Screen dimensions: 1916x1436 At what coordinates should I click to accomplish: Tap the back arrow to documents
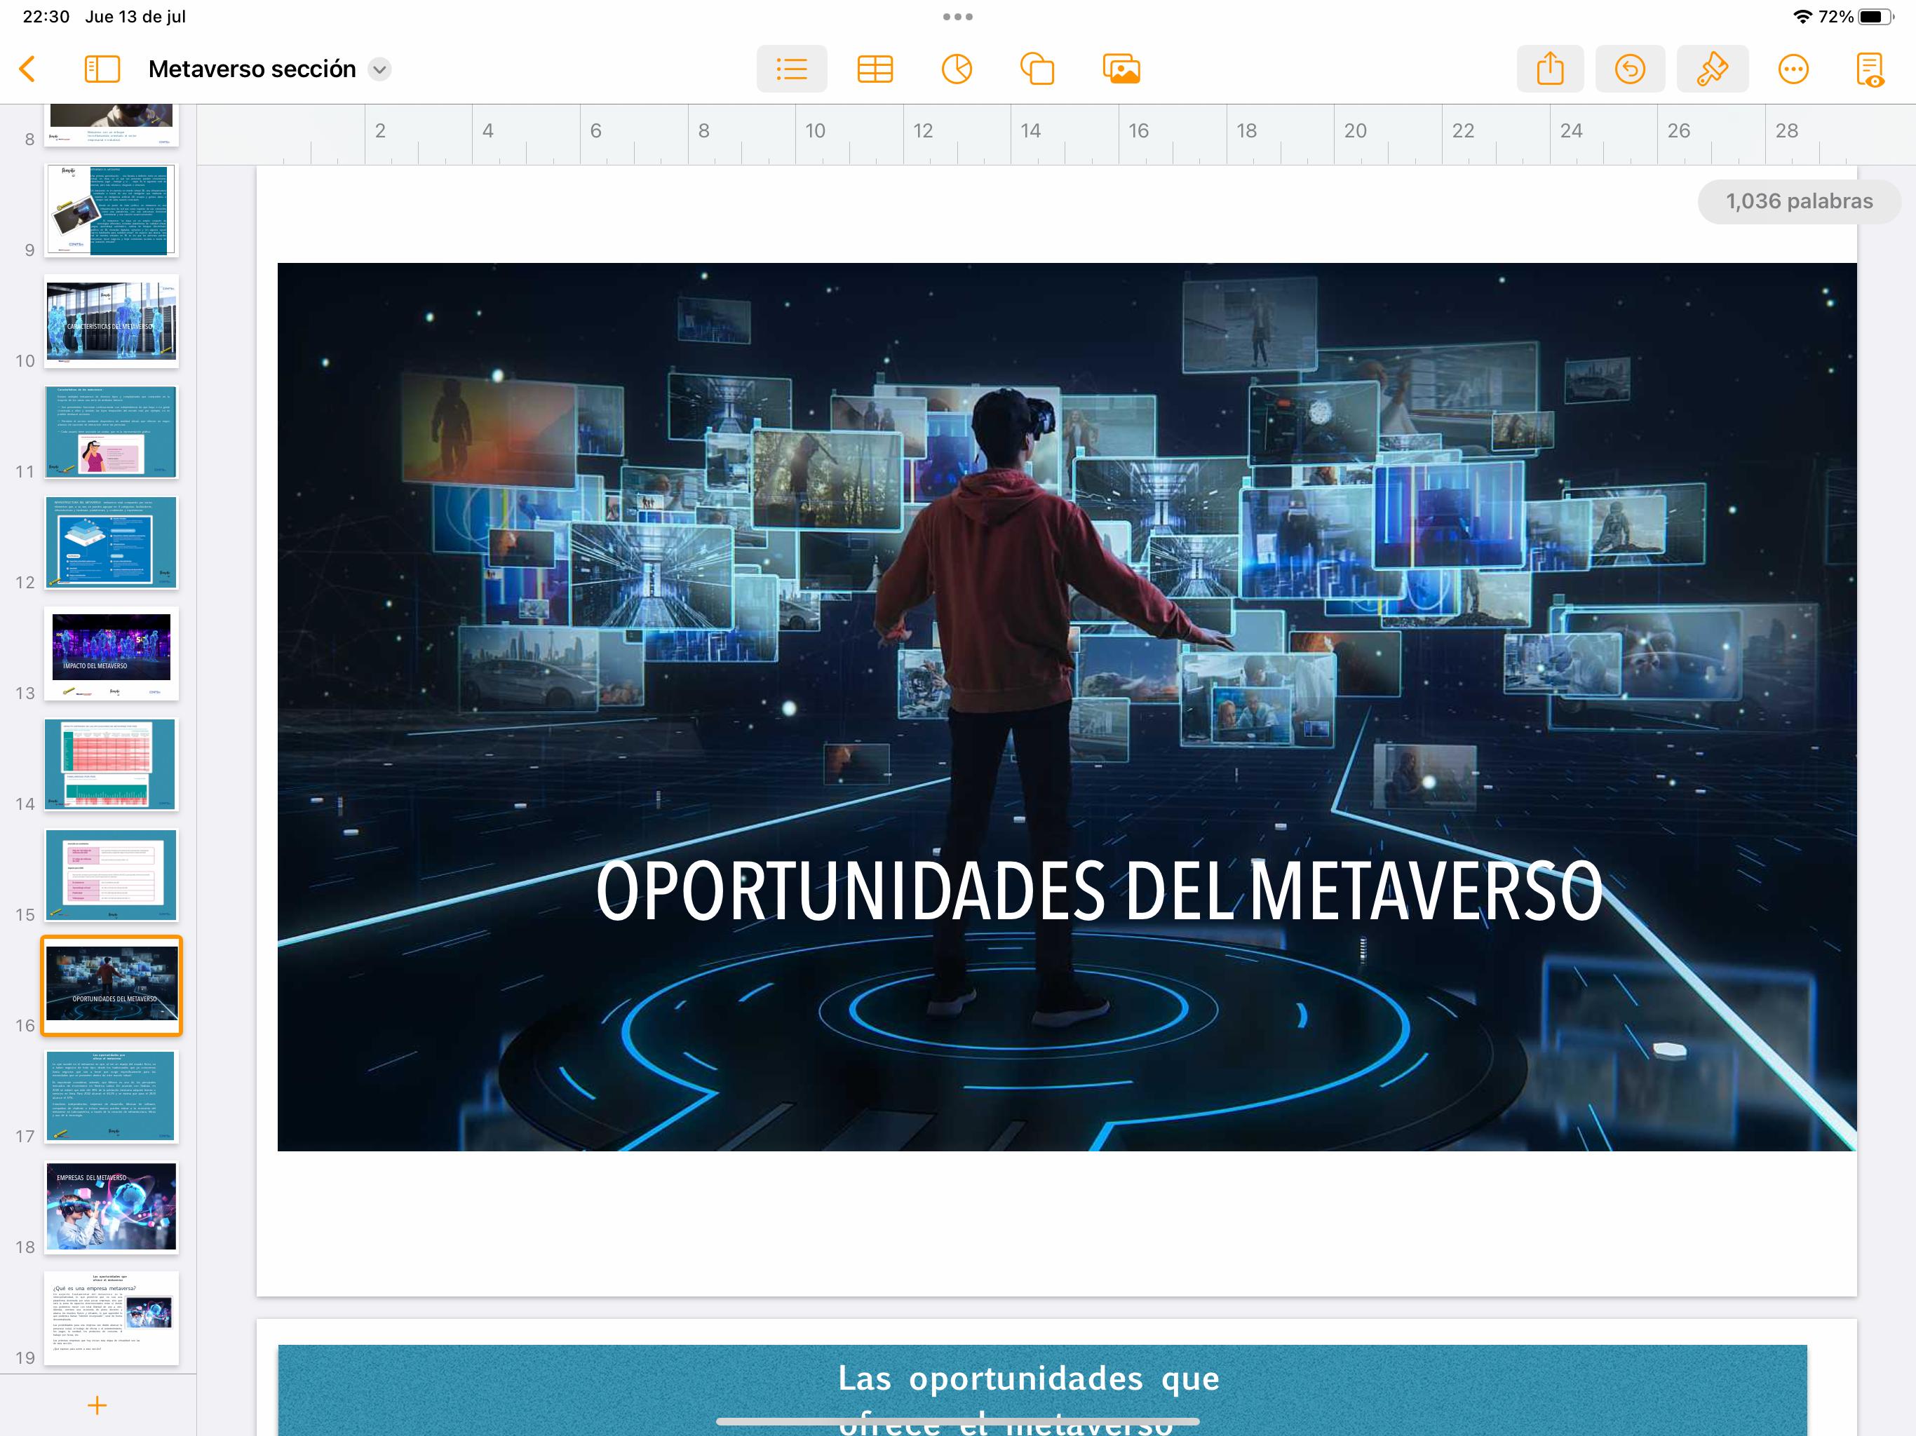click(x=28, y=69)
